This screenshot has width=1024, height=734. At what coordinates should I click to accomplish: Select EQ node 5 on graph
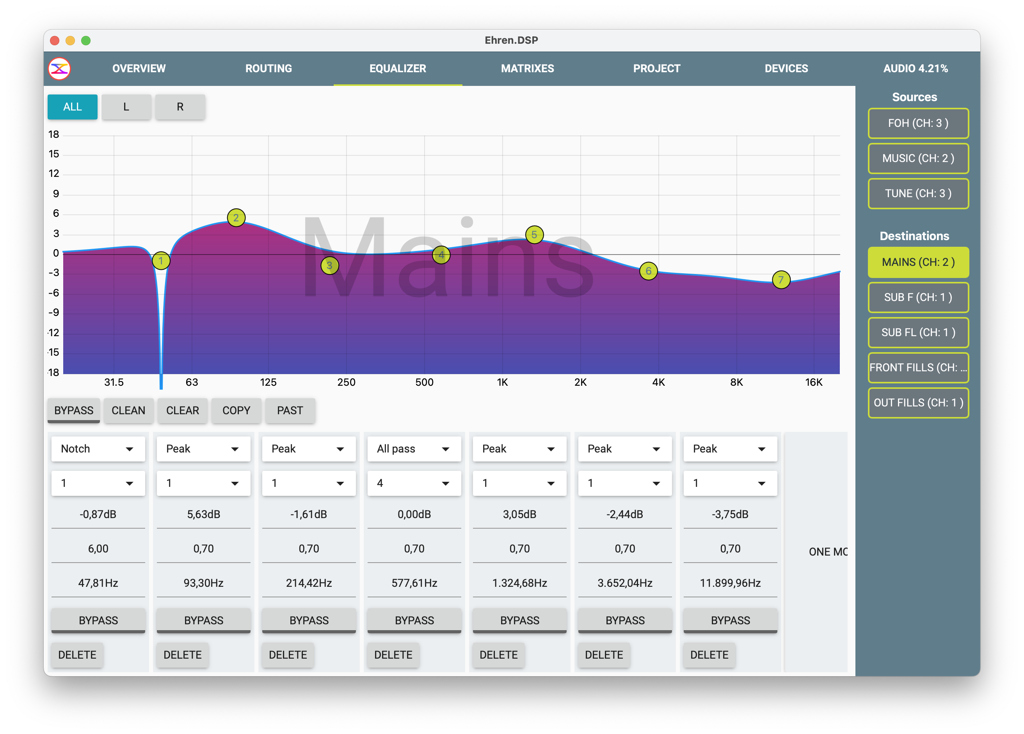point(534,234)
